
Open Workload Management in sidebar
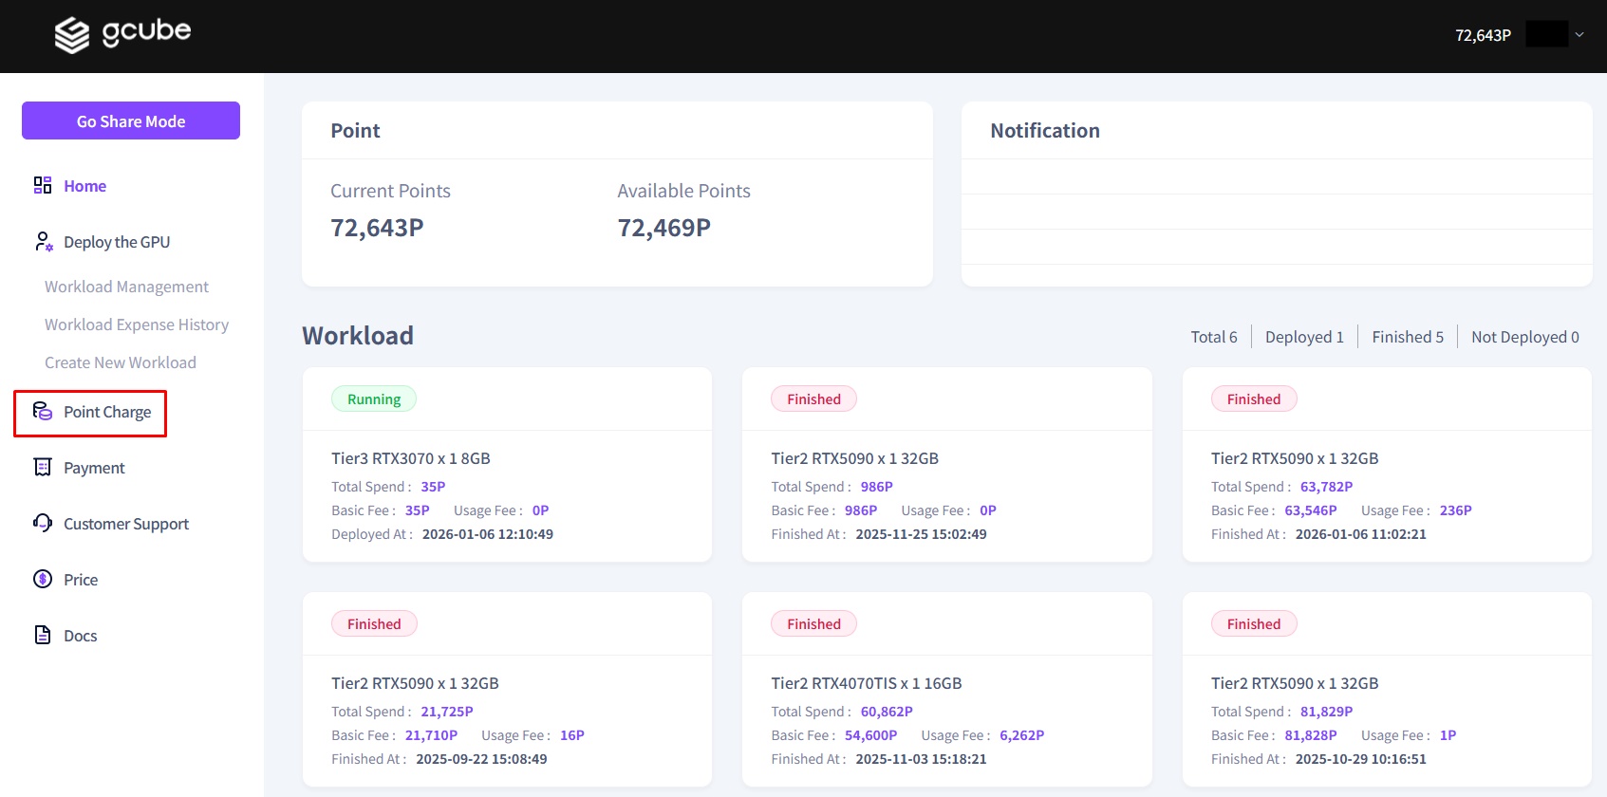click(x=126, y=287)
